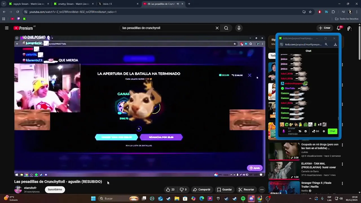Start voice search with the microphone
Screen dimensions: 361x203
(x=239, y=28)
